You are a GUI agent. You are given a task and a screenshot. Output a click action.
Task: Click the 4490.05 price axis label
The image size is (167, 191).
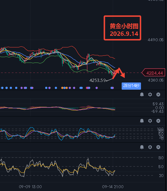click(x=156, y=40)
